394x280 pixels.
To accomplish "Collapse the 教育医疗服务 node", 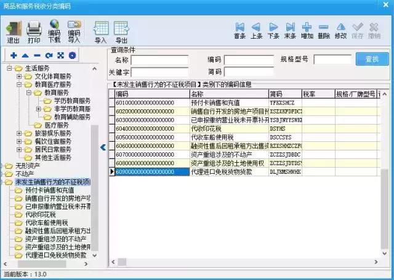I will click(x=19, y=85).
